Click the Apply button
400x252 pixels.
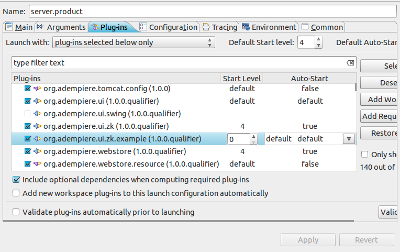pos(308,240)
